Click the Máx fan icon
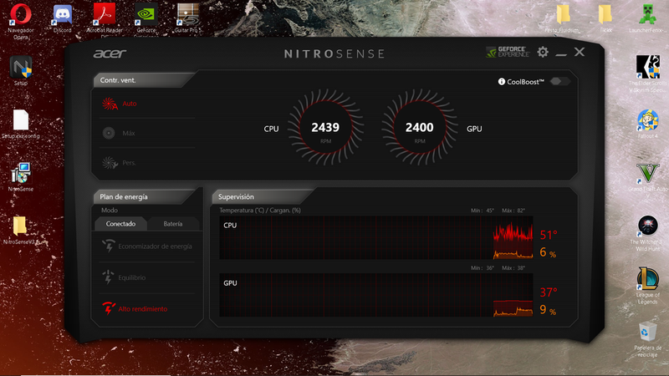The height and width of the screenshot is (376, 669). [x=109, y=133]
